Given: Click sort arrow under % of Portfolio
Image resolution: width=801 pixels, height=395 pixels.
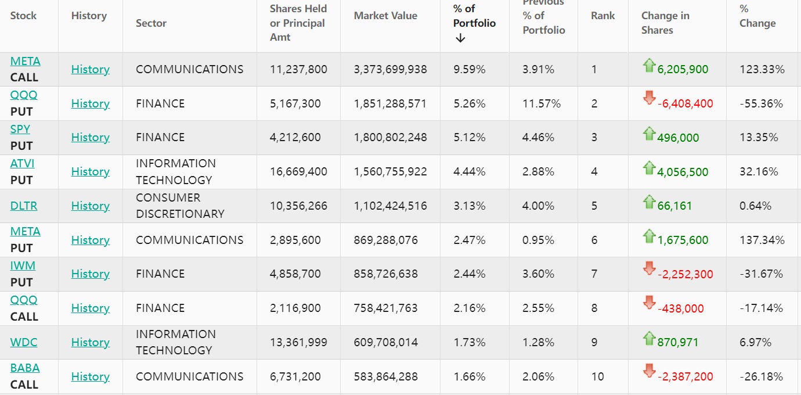Looking at the screenshot, I should 460,38.
